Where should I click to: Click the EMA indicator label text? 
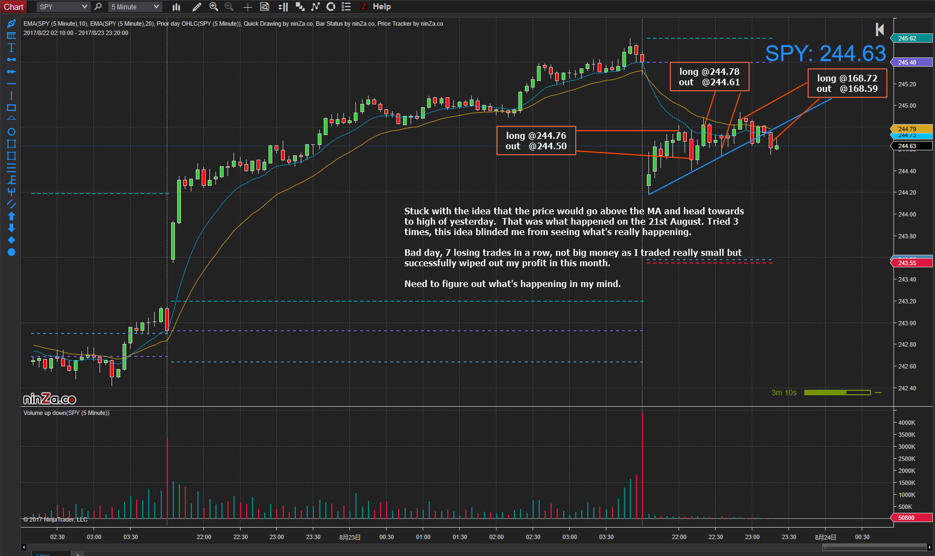pyautogui.click(x=233, y=24)
